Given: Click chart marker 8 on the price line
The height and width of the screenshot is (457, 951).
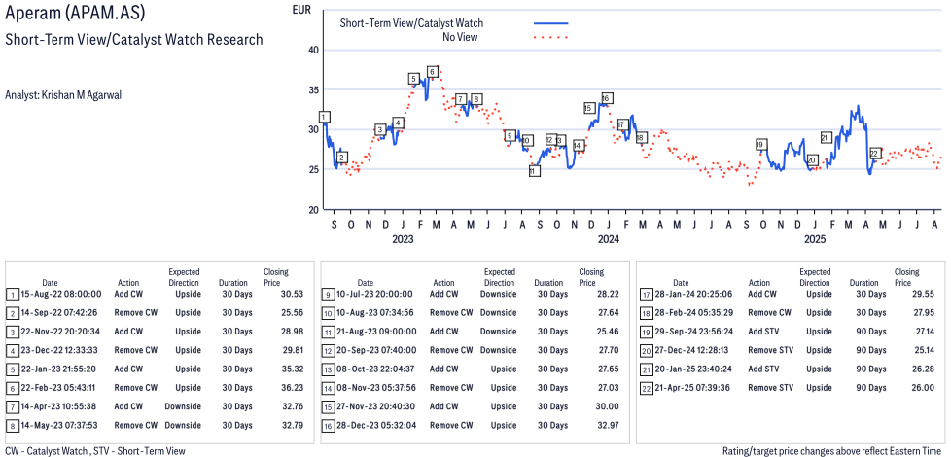Looking at the screenshot, I should coord(476,99).
